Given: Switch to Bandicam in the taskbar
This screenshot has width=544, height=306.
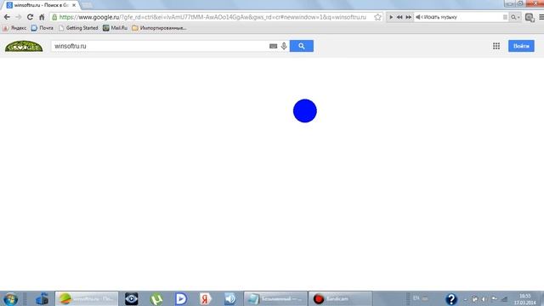Looking at the screenshot, I should [340, 298].
